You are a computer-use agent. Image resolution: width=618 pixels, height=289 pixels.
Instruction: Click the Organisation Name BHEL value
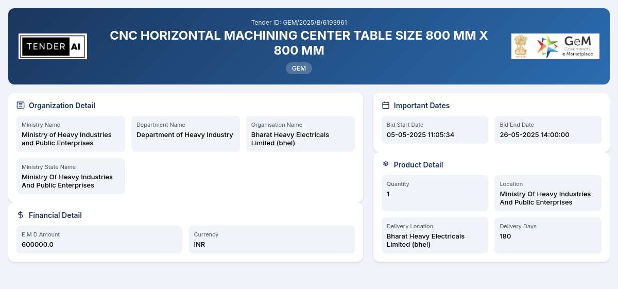click(290, 139)
